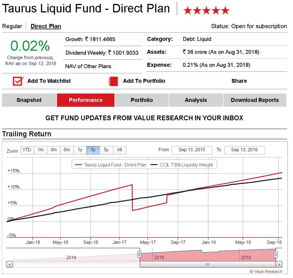Switch to the Performance tab
The width and height of the screenshot is (293, 278).
pos(86,100)
